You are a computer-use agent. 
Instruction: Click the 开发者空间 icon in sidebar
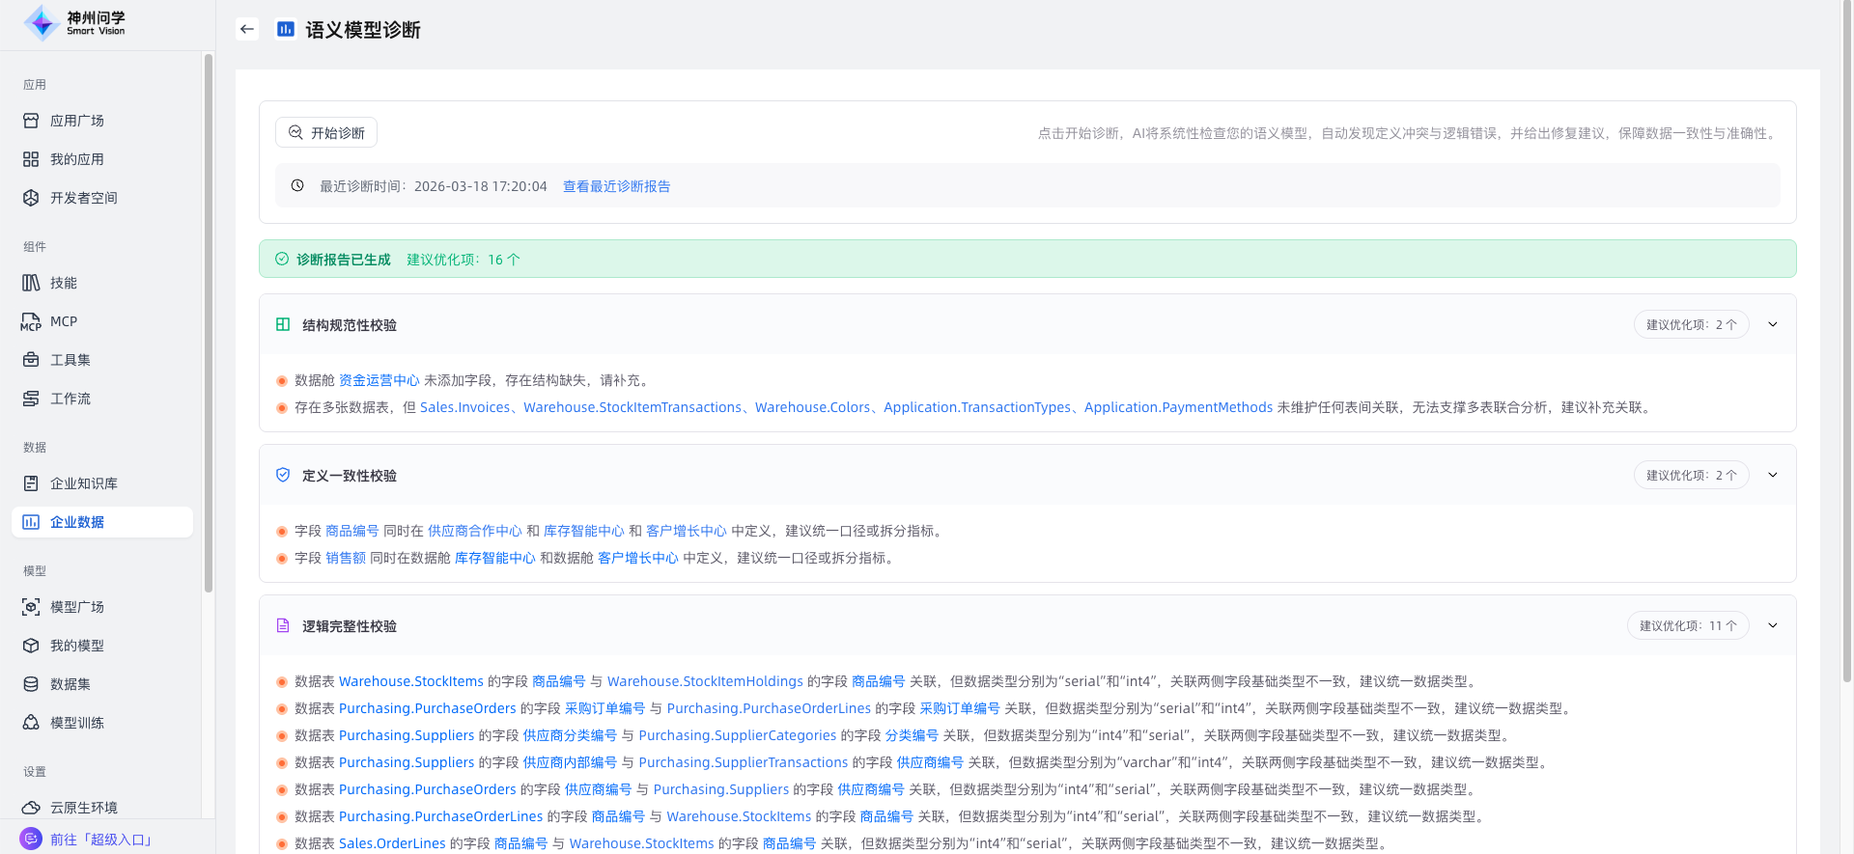31,198
